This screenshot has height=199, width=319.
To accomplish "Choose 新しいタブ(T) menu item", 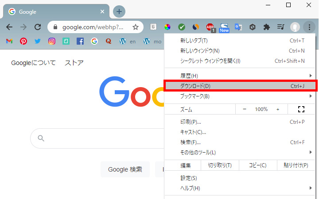I will (240, 41).
